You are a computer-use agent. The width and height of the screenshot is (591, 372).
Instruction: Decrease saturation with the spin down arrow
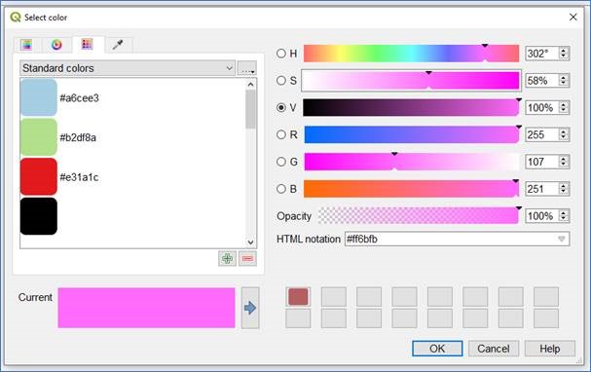(564, 84)
